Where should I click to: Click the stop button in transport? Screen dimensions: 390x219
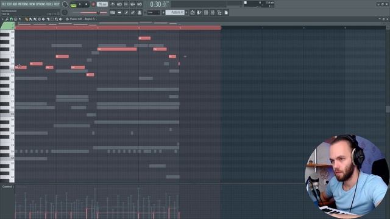click(x=86, y=4)
